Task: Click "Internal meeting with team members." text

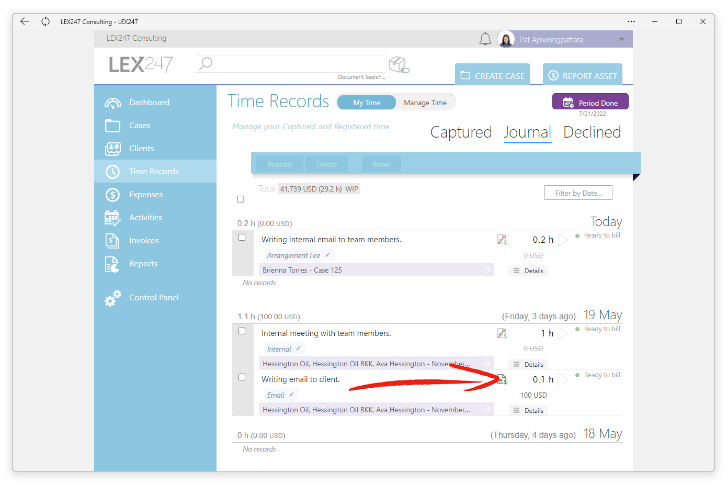Action: click(x=326, y=333)
